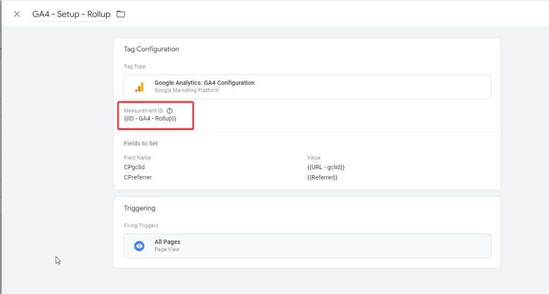The width and height of the screenshot is (549, 294).
Task: Click the {{ID - GA4 - Rollup}} measurement ID value
Action: (x=150, y=118)
